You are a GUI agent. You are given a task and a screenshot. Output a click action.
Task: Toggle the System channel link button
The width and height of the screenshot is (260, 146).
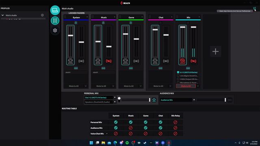(x=76, y=68)
